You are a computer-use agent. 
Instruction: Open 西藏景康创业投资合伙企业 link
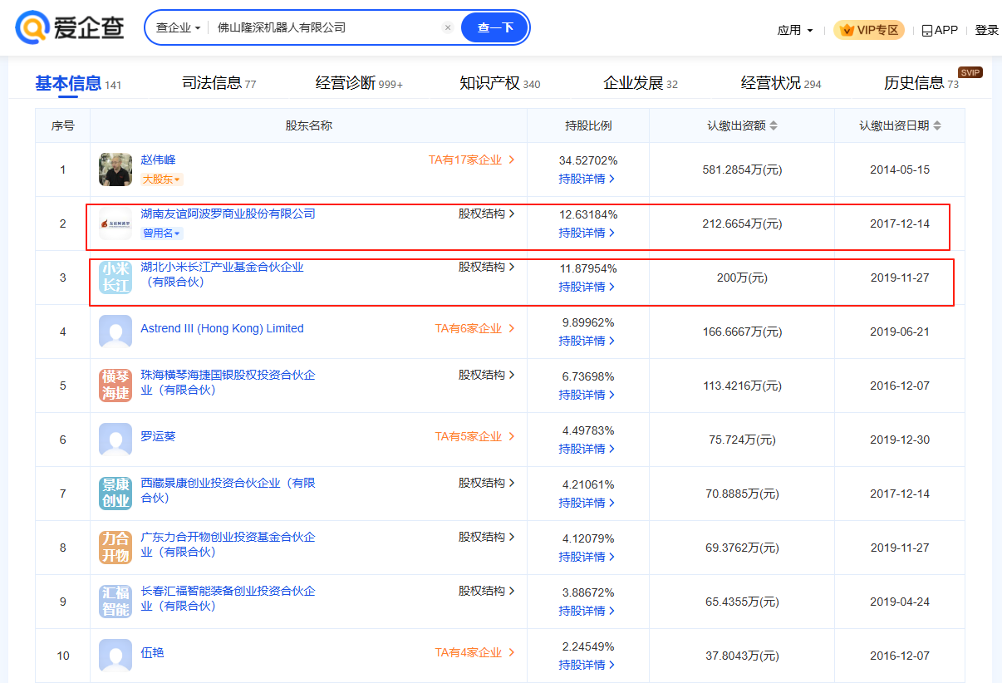[x=228, y=490]
